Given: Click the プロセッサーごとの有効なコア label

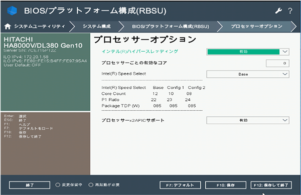Looking at the screenshot, I should pyautogui.click(x=134, y=63).
